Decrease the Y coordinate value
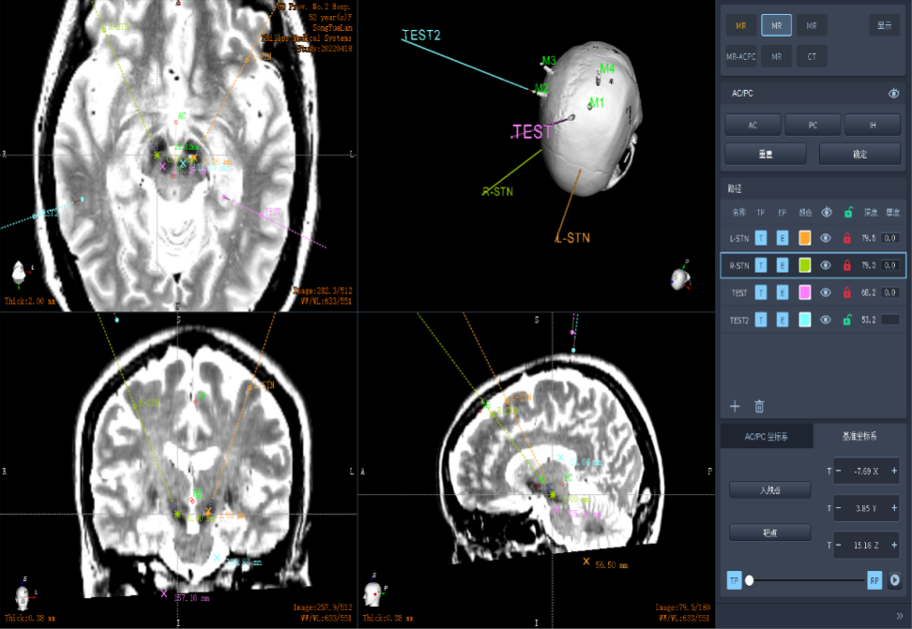Image resolution: width=912 pixels, height=629 pixels. [x=838, y=508]
